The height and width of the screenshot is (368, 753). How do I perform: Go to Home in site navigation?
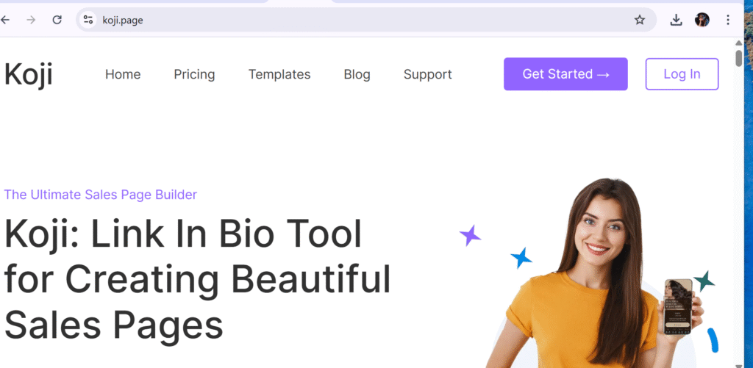point(123,74)
